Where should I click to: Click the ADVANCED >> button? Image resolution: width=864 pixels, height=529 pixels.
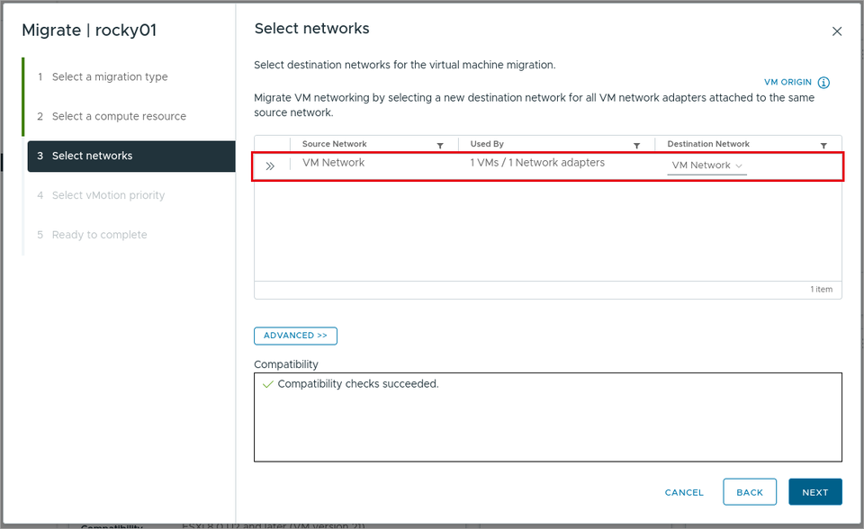[295, 336]
